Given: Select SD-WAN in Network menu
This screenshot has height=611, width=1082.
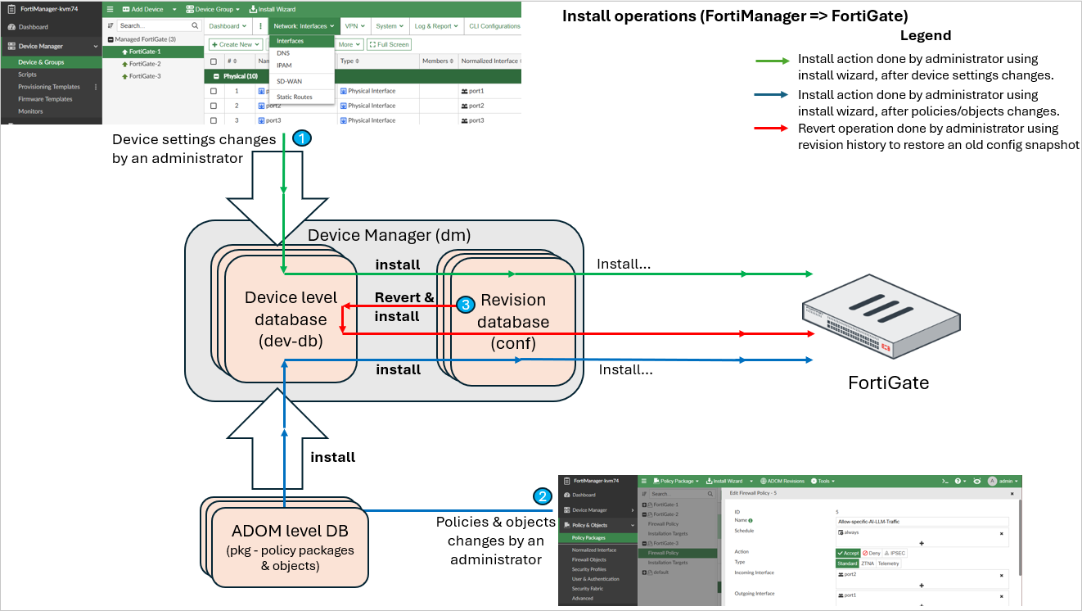Looking at the screenshot, I should coord(302,81).
